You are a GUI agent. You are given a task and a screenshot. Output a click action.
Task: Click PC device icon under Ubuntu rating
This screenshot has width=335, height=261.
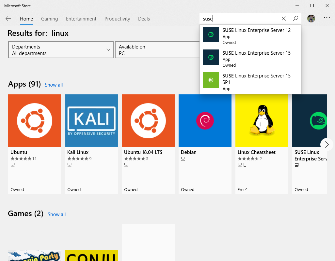13,165
